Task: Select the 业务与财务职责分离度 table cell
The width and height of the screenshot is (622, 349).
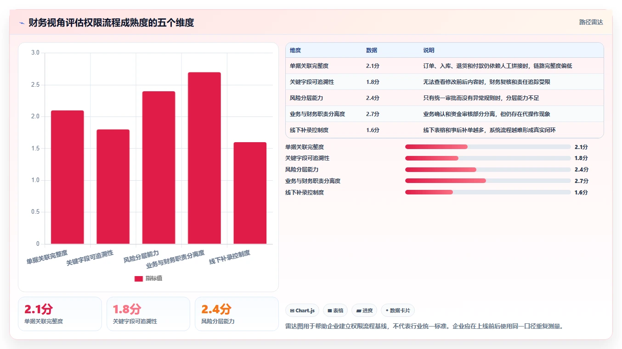Action: point(323,114)
